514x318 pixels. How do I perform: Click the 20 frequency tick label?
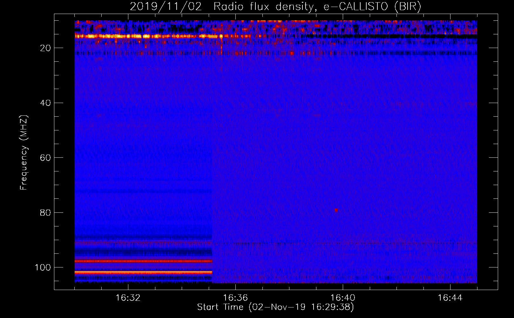45,48
